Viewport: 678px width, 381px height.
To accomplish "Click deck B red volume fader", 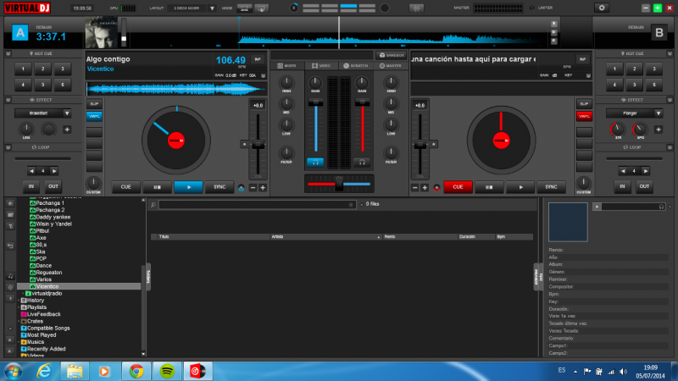I will click(x=363, y=102).
